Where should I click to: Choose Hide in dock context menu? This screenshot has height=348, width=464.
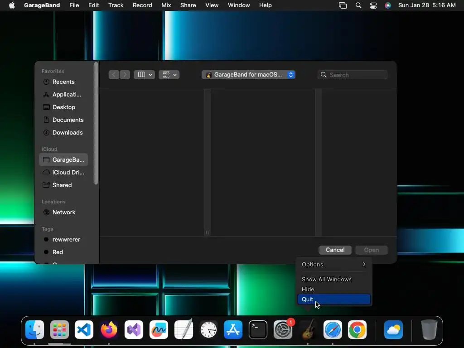click(334, 289)
